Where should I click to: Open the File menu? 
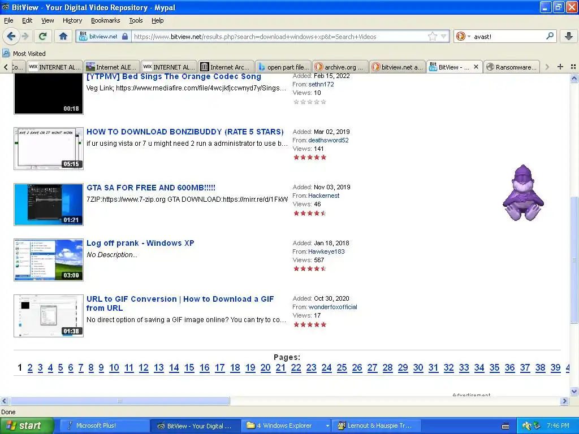click(x=8, y=20)
